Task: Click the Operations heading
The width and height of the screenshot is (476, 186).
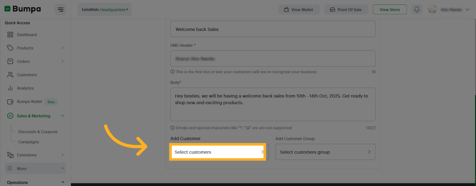Action: [17, 182]
